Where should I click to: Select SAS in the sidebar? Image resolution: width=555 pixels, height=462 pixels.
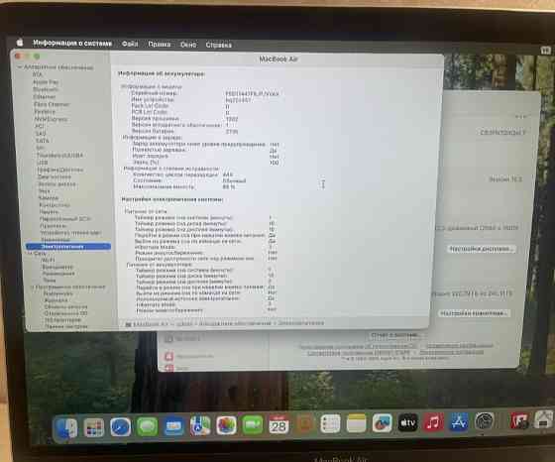pyautogui.click(x=41, y=134)
